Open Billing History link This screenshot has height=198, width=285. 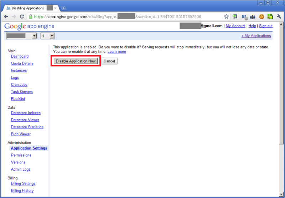(x=22, y=191)
